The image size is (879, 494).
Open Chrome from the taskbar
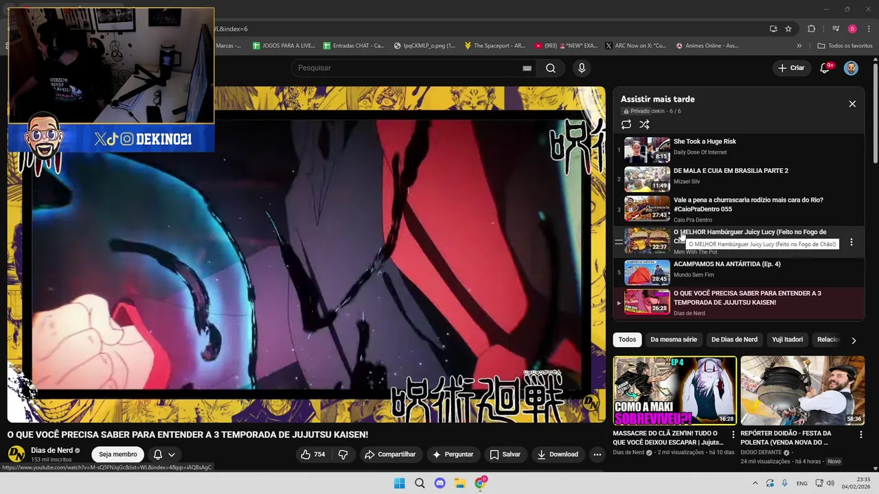pos(480,484)
